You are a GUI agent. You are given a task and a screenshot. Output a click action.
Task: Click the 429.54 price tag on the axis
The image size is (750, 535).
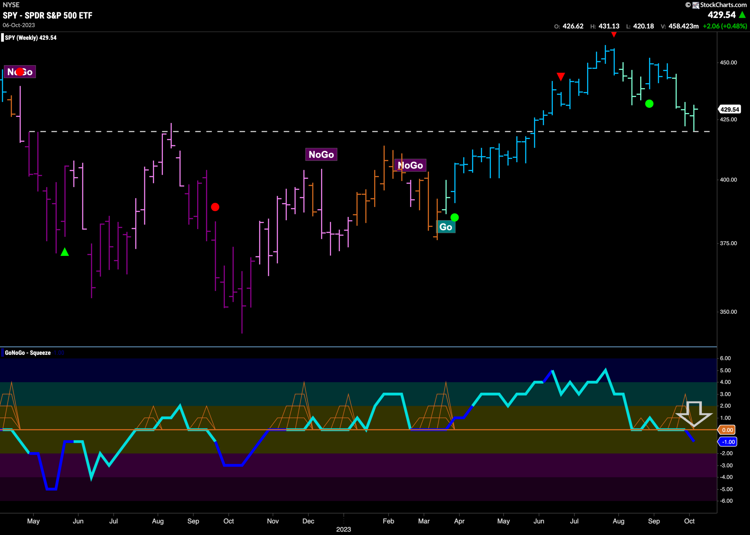729,110
